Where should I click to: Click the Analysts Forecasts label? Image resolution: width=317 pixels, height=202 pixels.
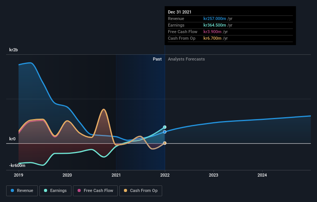(186, 59)
